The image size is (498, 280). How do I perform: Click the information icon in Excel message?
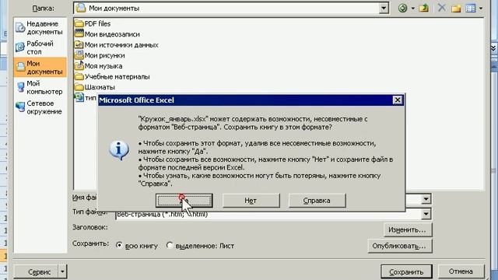coord(119,150)
